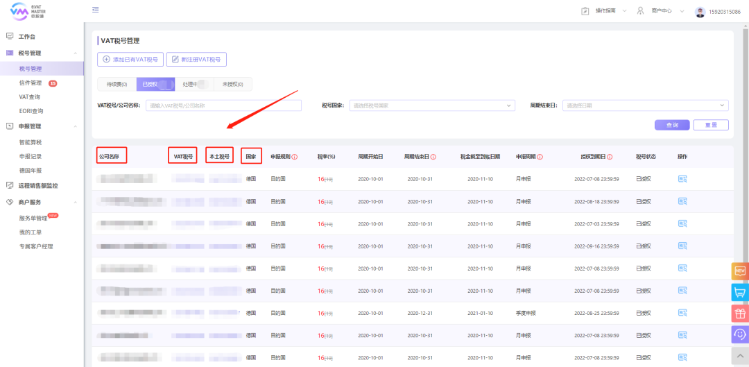Click the 2022-08-25 23:59:59 expiry cell
Image resolution: width=749 pixels, height=367 pixels.
point(596,313)
